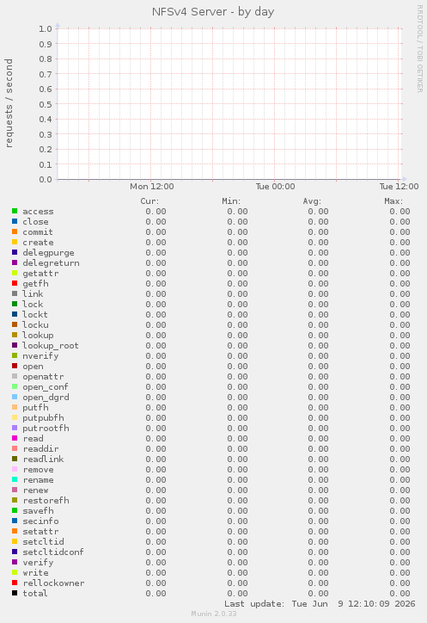Select the 'lockt' legend label
Image resolution: width=427 pixels, height=623 pixels.
(35, 315)
